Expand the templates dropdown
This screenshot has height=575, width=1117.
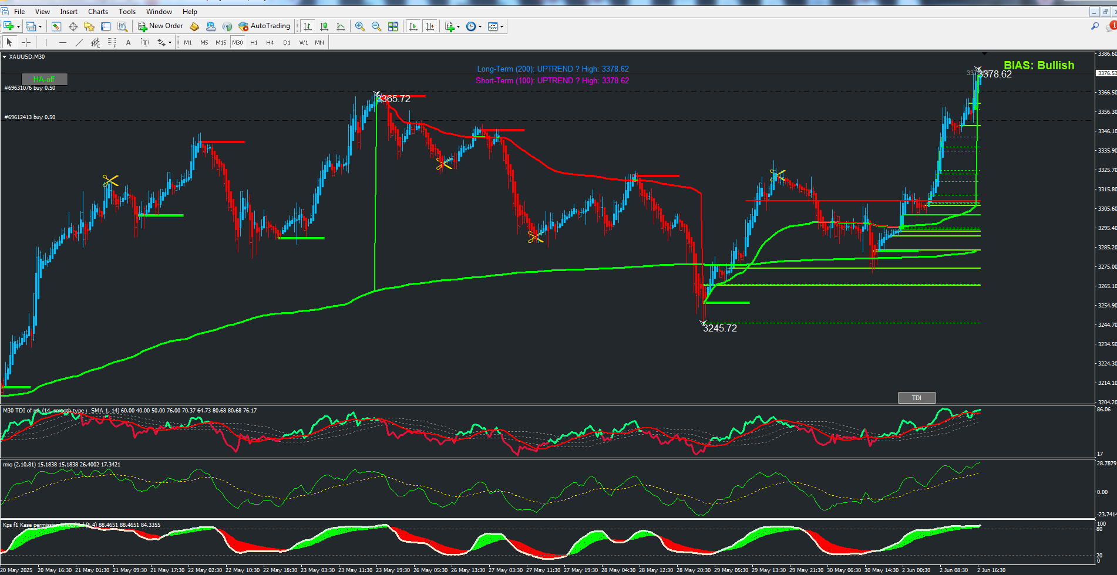(502, 26)
